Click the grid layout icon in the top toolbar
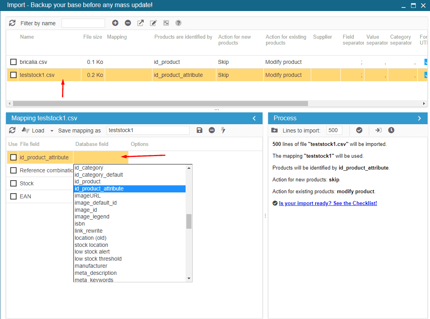430x319 pixels. pos(166,23)
